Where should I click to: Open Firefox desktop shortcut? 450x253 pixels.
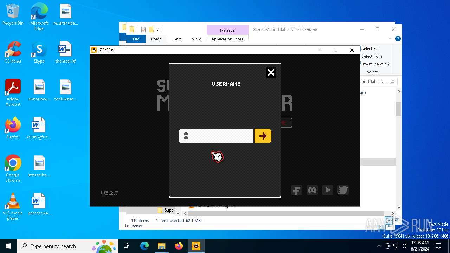(x=13, y=128)
